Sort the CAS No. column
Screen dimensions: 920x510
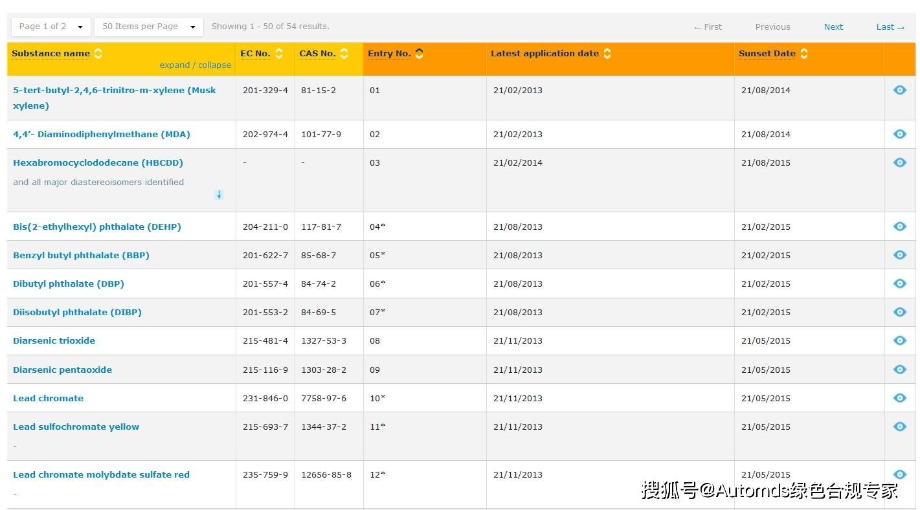(x=343, y=53)
